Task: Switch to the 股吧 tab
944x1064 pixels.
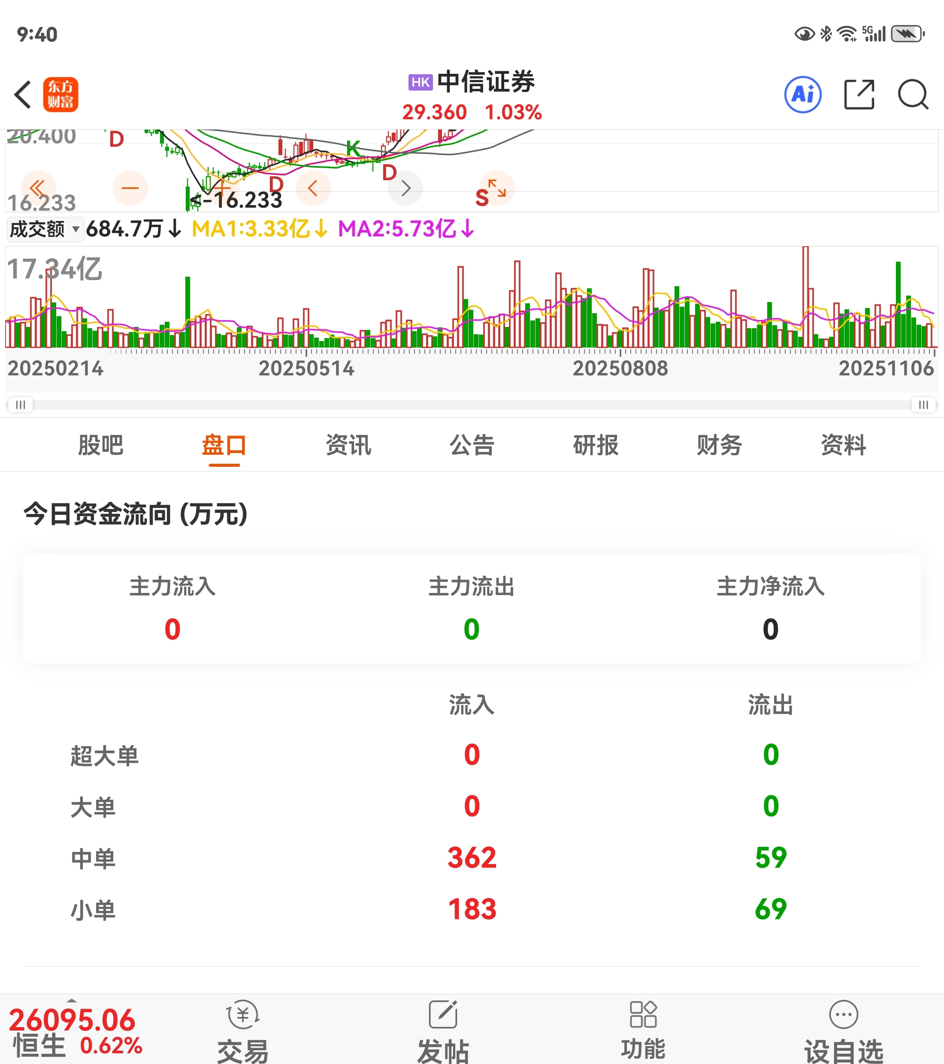Action: tap(100, 446)
